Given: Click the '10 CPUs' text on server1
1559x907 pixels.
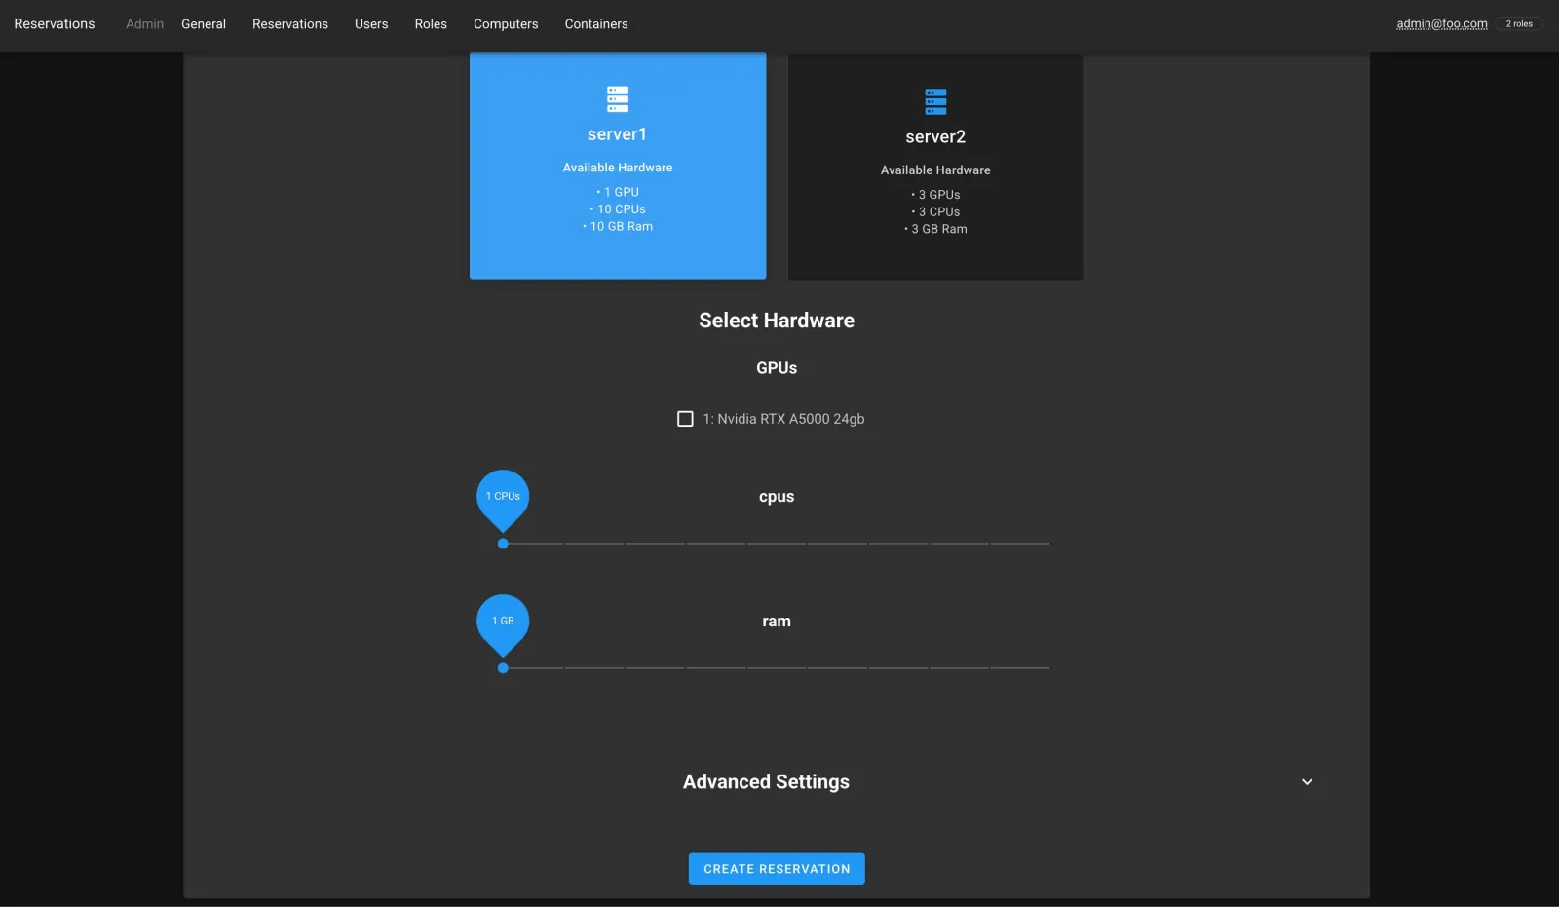Looking at the screenshot, I should (x=621, y=209).
